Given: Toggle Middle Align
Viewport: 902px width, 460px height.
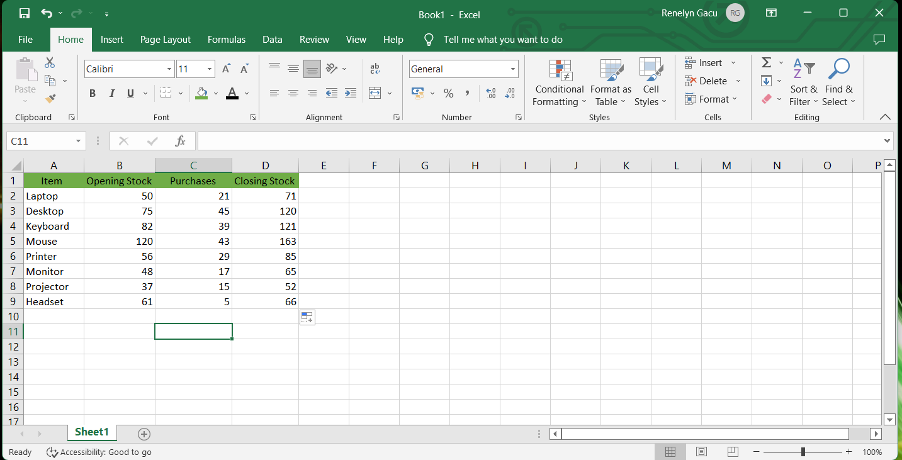Looking at the screenshot, I should [293, 69].
